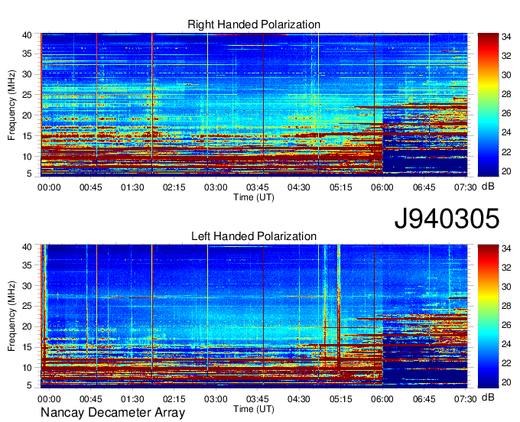
Task: Click 07:30 time tick under left-handed plot
Action: [x=465, y=399]
